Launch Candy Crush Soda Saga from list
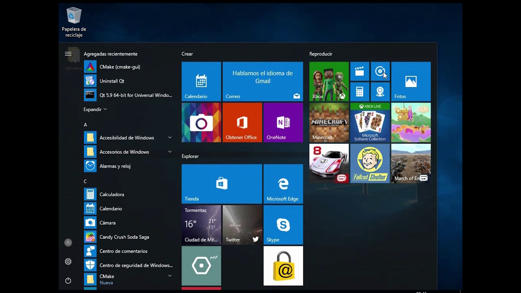This screenshot has width=521, height=293. (x=128, y=237)
